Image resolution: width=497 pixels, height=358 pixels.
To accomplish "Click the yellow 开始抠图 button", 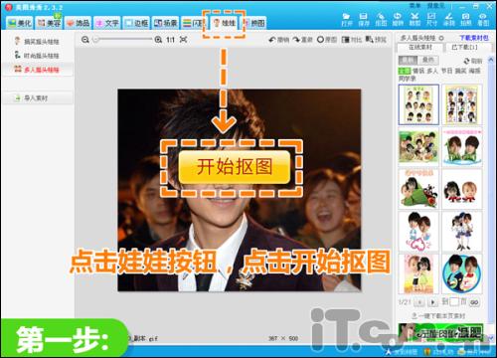I will tap(235, 167).
